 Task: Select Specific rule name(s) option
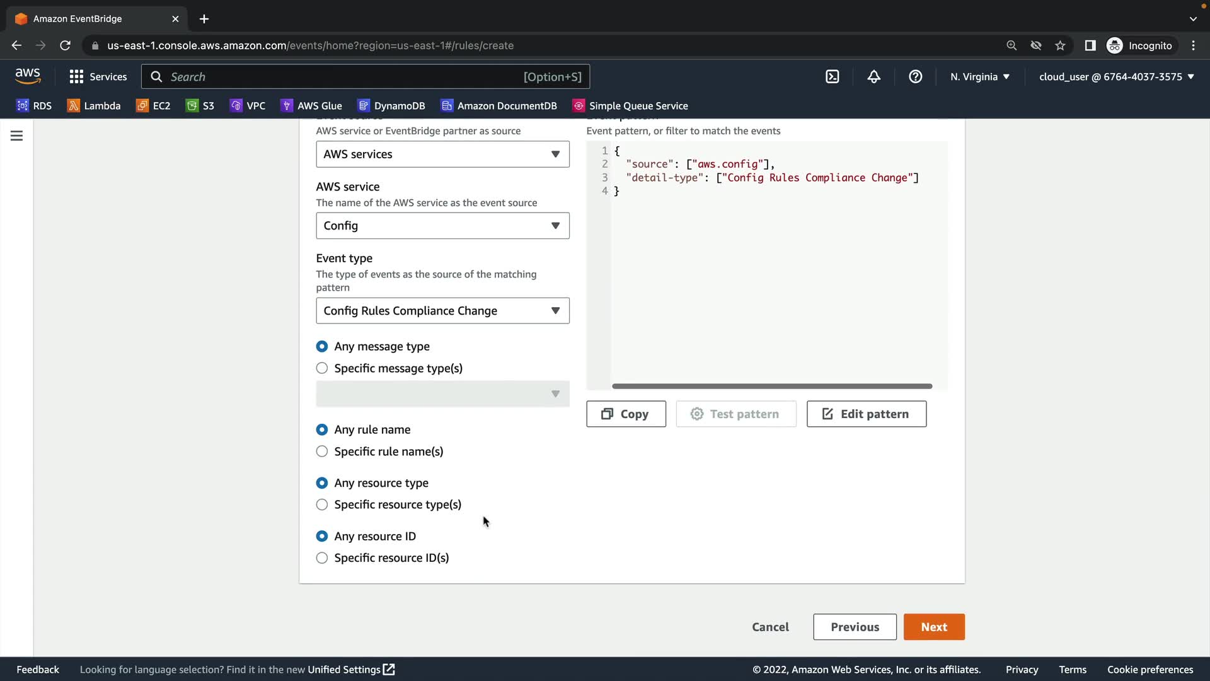point(322,451)
